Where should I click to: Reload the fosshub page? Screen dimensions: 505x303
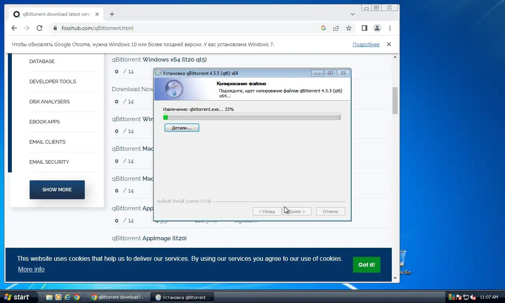pos(39,28)
